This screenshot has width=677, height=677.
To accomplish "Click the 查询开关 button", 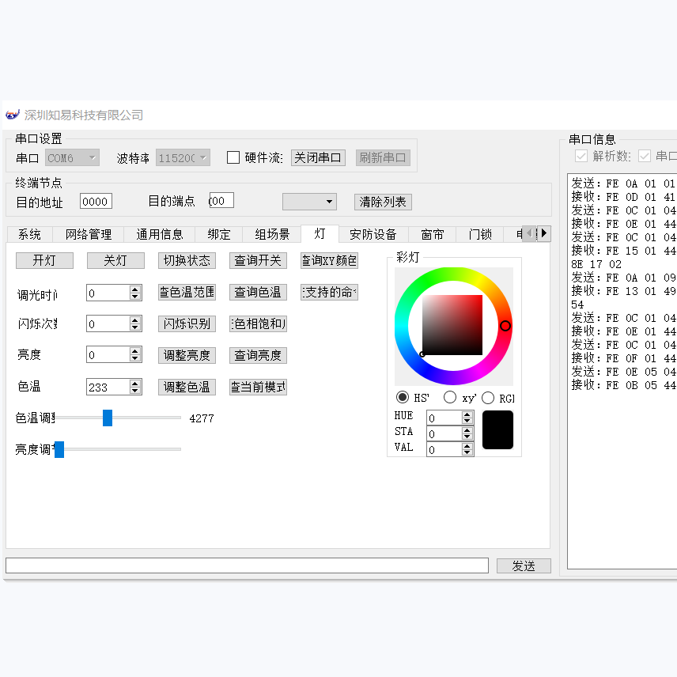I will click(258, 260).
